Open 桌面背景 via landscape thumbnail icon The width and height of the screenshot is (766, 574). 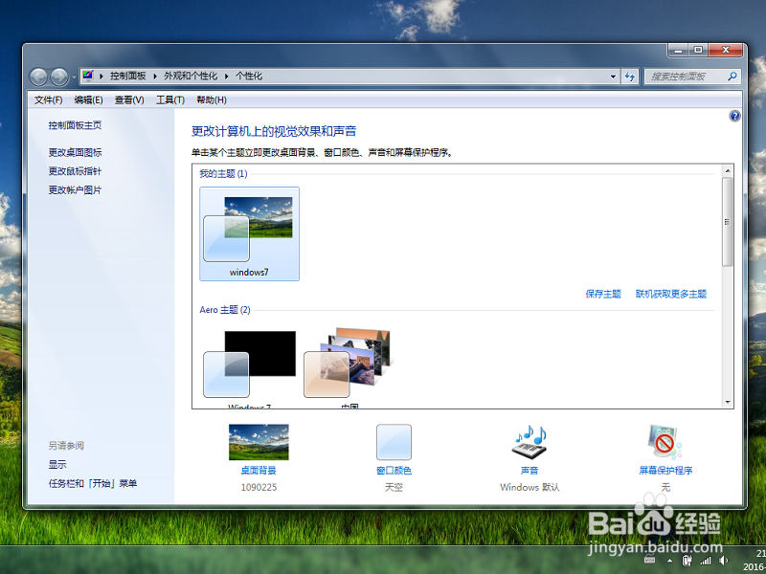click(x=259, y=442)
